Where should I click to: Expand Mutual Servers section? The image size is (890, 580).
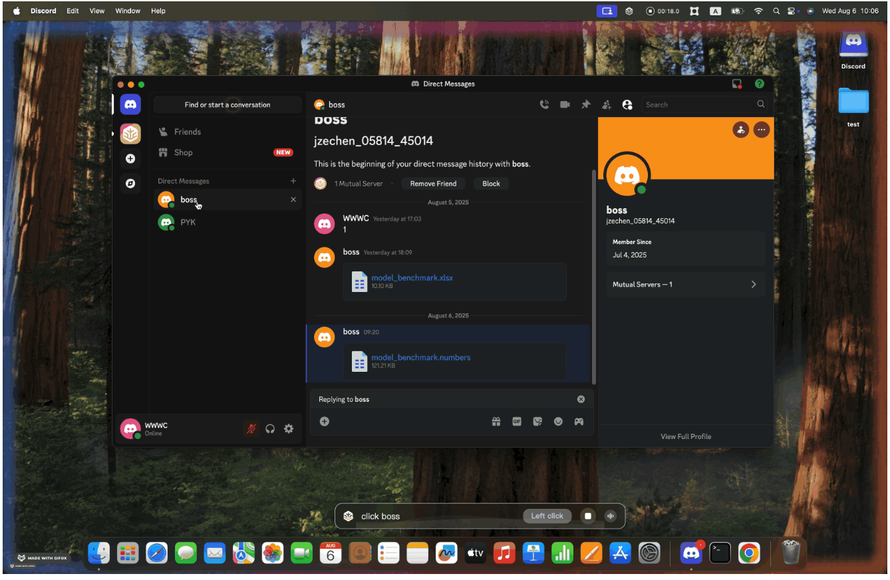[685, 285]
